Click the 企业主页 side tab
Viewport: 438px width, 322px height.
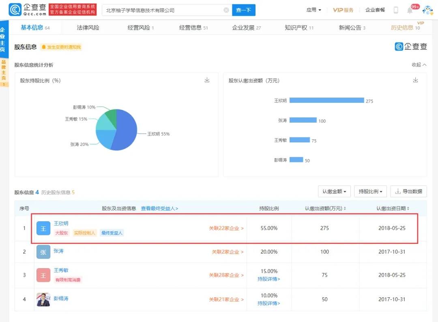(3, 39)
